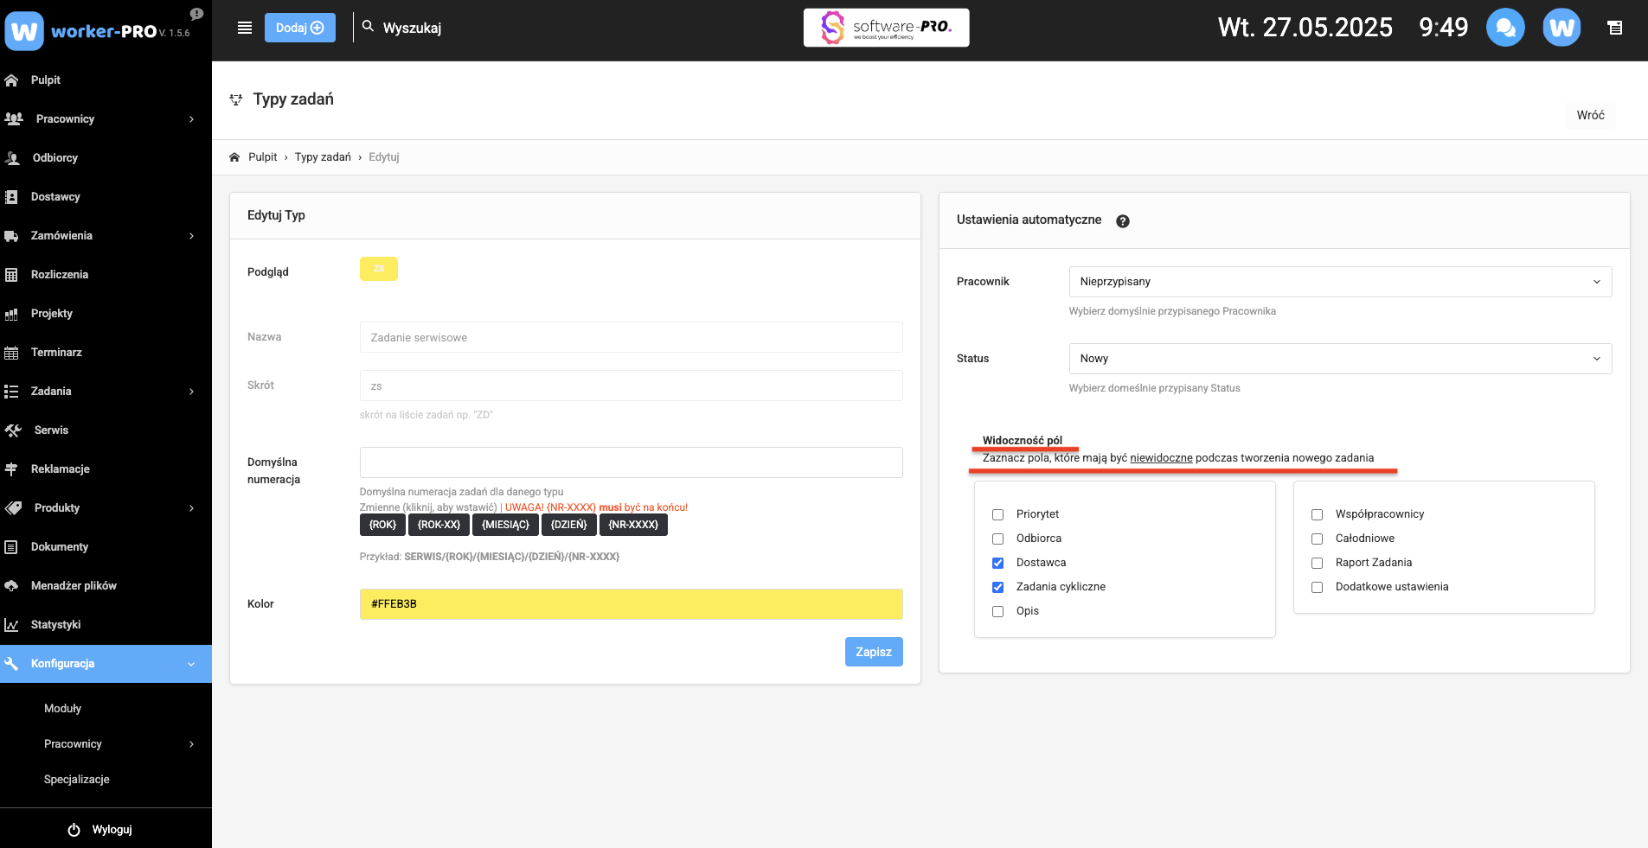Image resolution: width=1648 pixels, height=848 pixels.
Task: Click the home icon in breadcrumb
Action: (x=234, y=157)
